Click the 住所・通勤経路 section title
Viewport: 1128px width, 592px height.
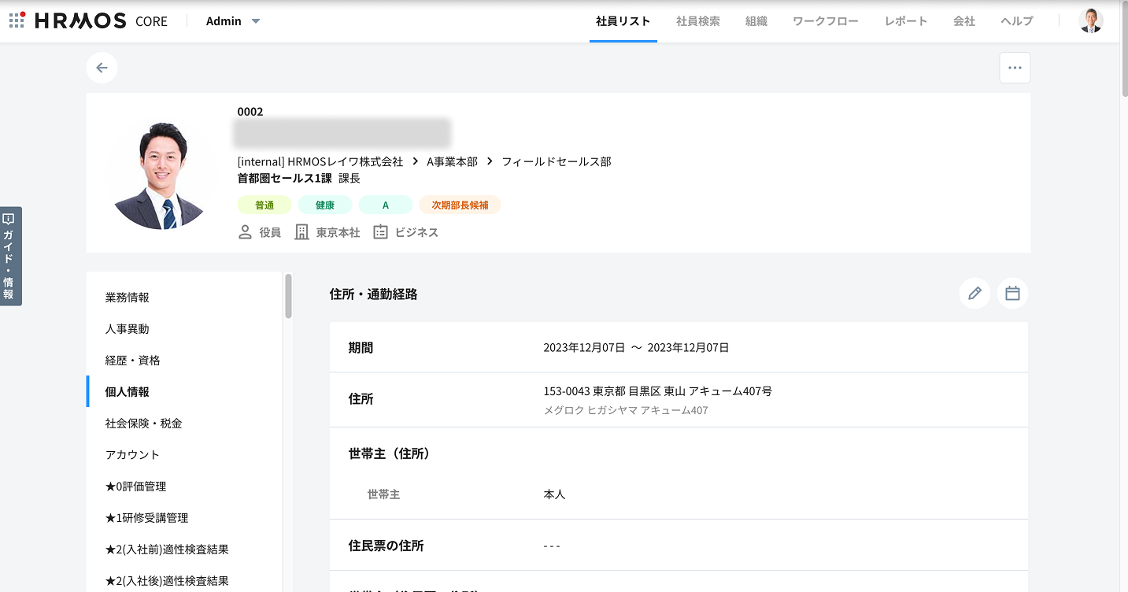tap(374, 294)
